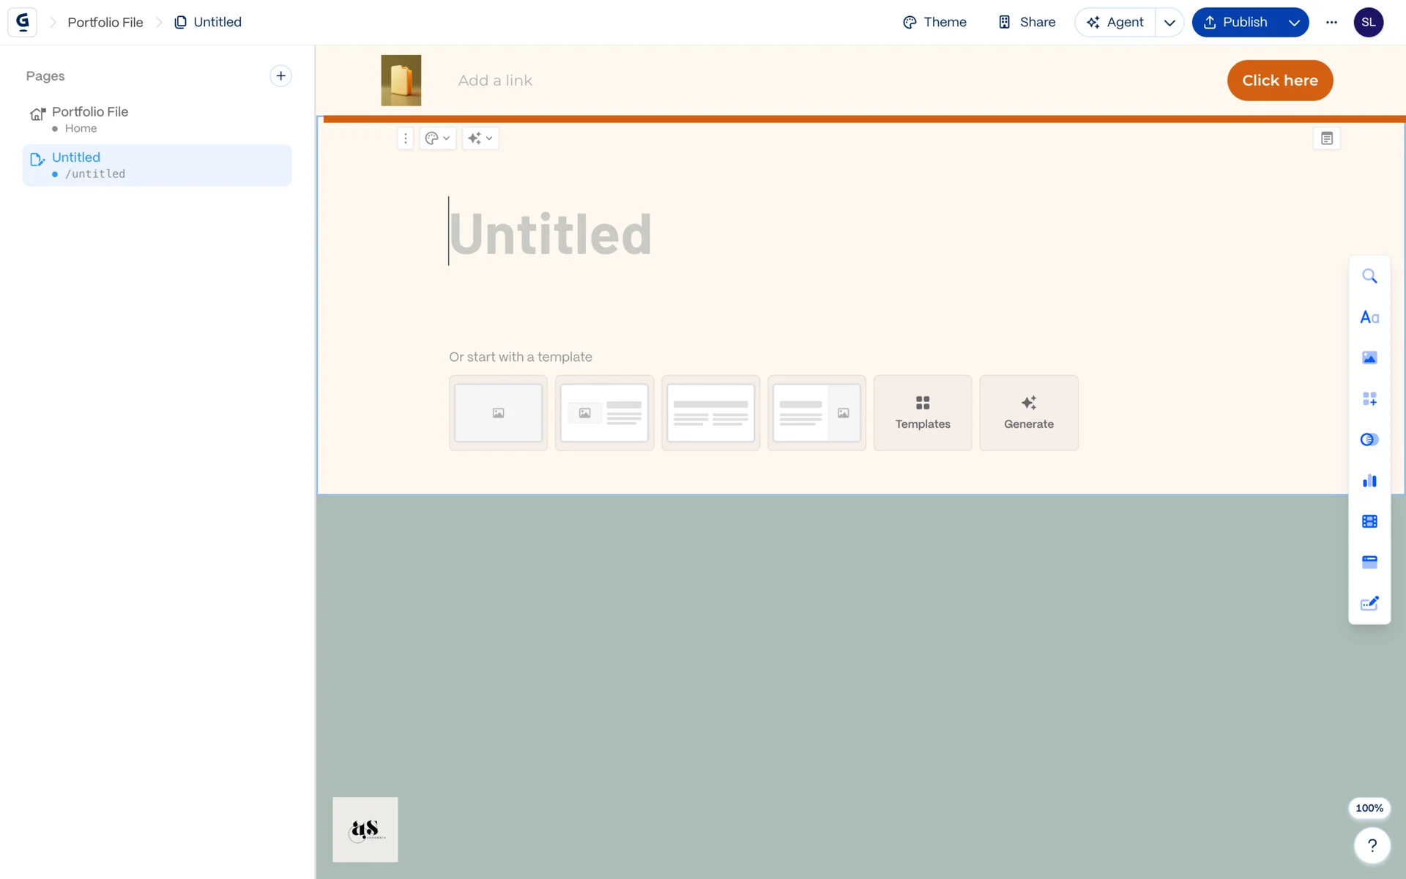Open the search tool in right sidebar
The height and width of the screenshot is (879, 1406).
[1369, 276]
